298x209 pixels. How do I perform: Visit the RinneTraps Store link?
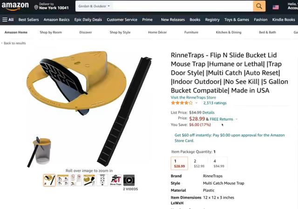click(193, 97)
